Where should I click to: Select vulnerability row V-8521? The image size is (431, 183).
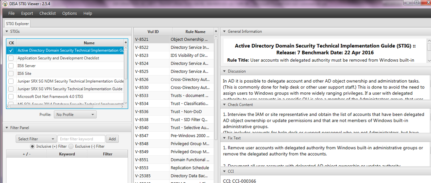(x=174, y=39)
